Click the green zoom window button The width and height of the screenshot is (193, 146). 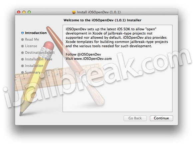(29, 12)
